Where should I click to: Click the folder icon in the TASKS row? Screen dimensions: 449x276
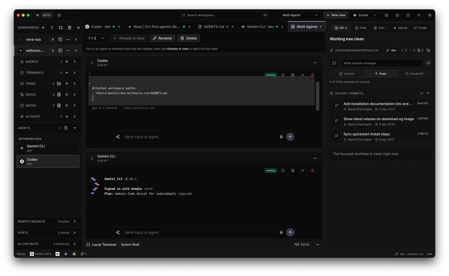tap(59, 84)
